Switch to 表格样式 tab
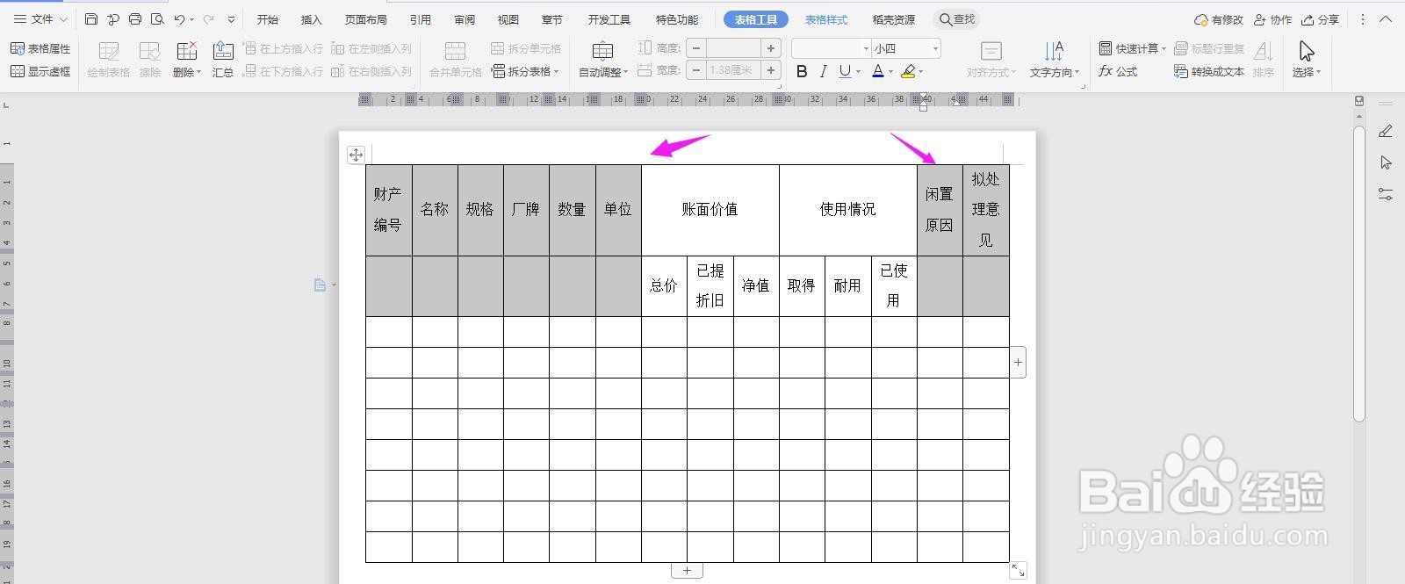The width and height of the screenshot is (1405, 584). tap(826, 19)
